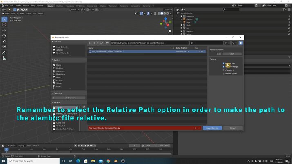The image size is (292, 164).
Task: Refresh the file list in file browser
Action: 102,43
